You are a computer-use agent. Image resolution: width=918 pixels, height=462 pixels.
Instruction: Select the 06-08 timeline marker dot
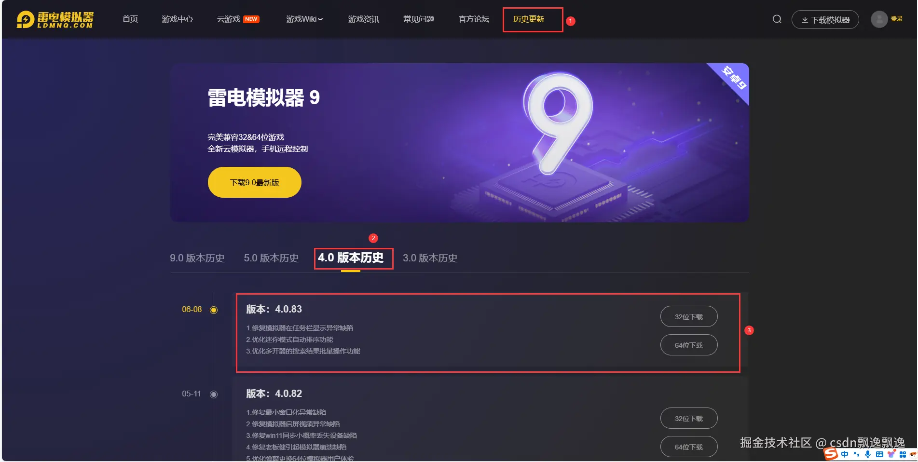tap(214, 310)
